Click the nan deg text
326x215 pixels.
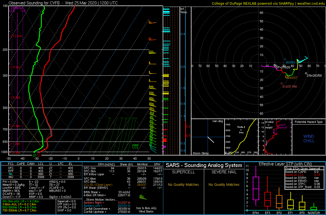(x=218, y=121)
